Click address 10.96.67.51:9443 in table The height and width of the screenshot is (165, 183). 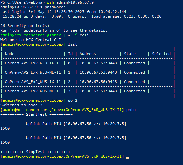98,91
